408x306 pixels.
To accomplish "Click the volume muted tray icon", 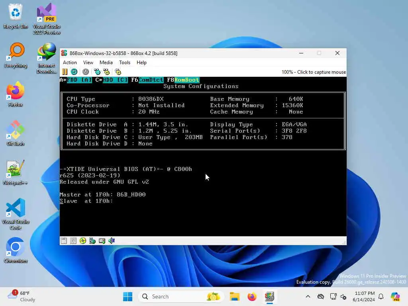I will tap(343, 296).
